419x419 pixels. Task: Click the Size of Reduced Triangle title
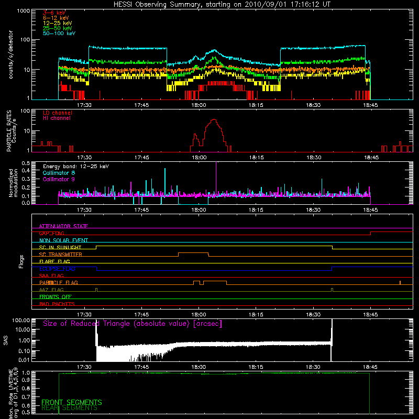pyautogui.click(x=133, y=324)
